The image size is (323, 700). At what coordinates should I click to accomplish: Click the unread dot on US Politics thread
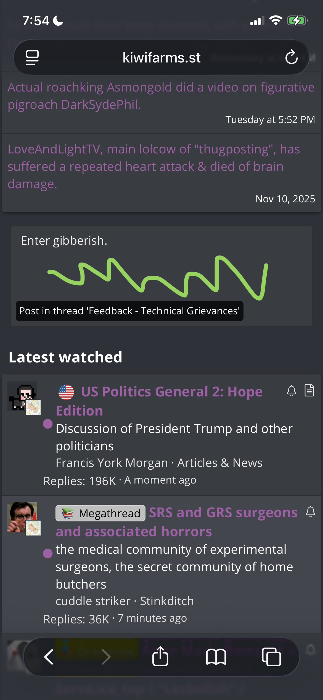(x=48, y=424)
